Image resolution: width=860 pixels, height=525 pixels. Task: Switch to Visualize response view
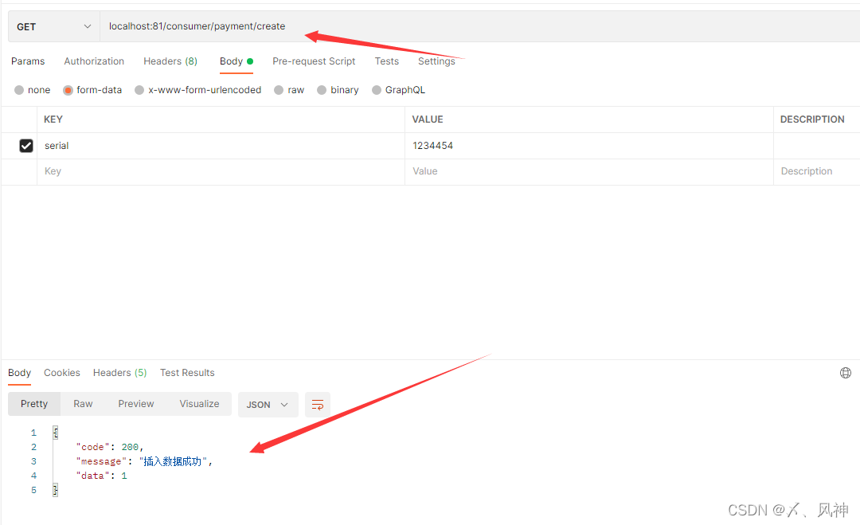(x=199, y=404)
